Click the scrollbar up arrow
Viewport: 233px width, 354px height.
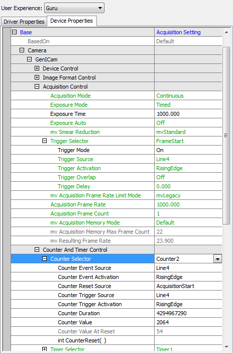pos(226,33)
